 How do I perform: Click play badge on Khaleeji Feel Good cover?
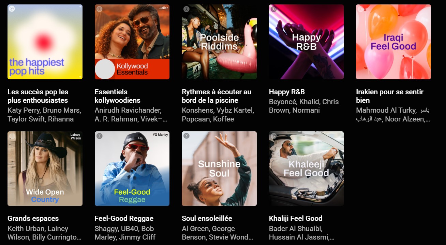click(x=273, y=136)
